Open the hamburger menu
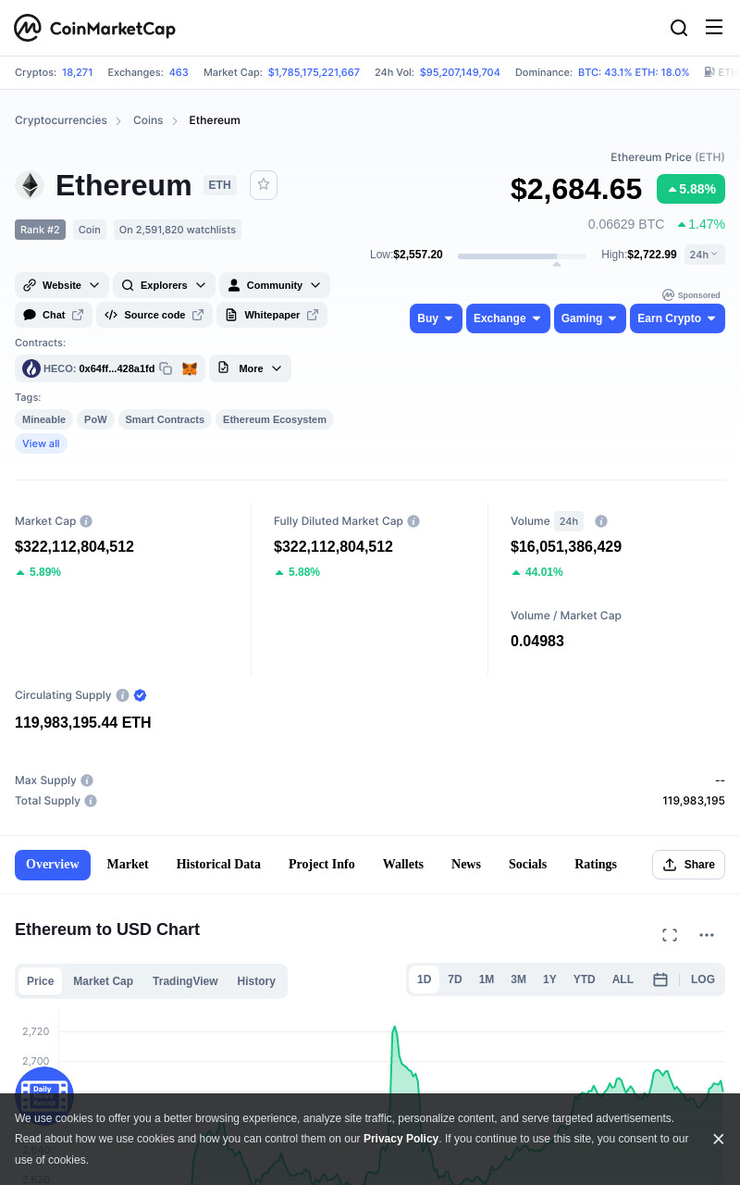Viewport: 740px width, 1185px height. pyautogui.click(x=714, y=27)
